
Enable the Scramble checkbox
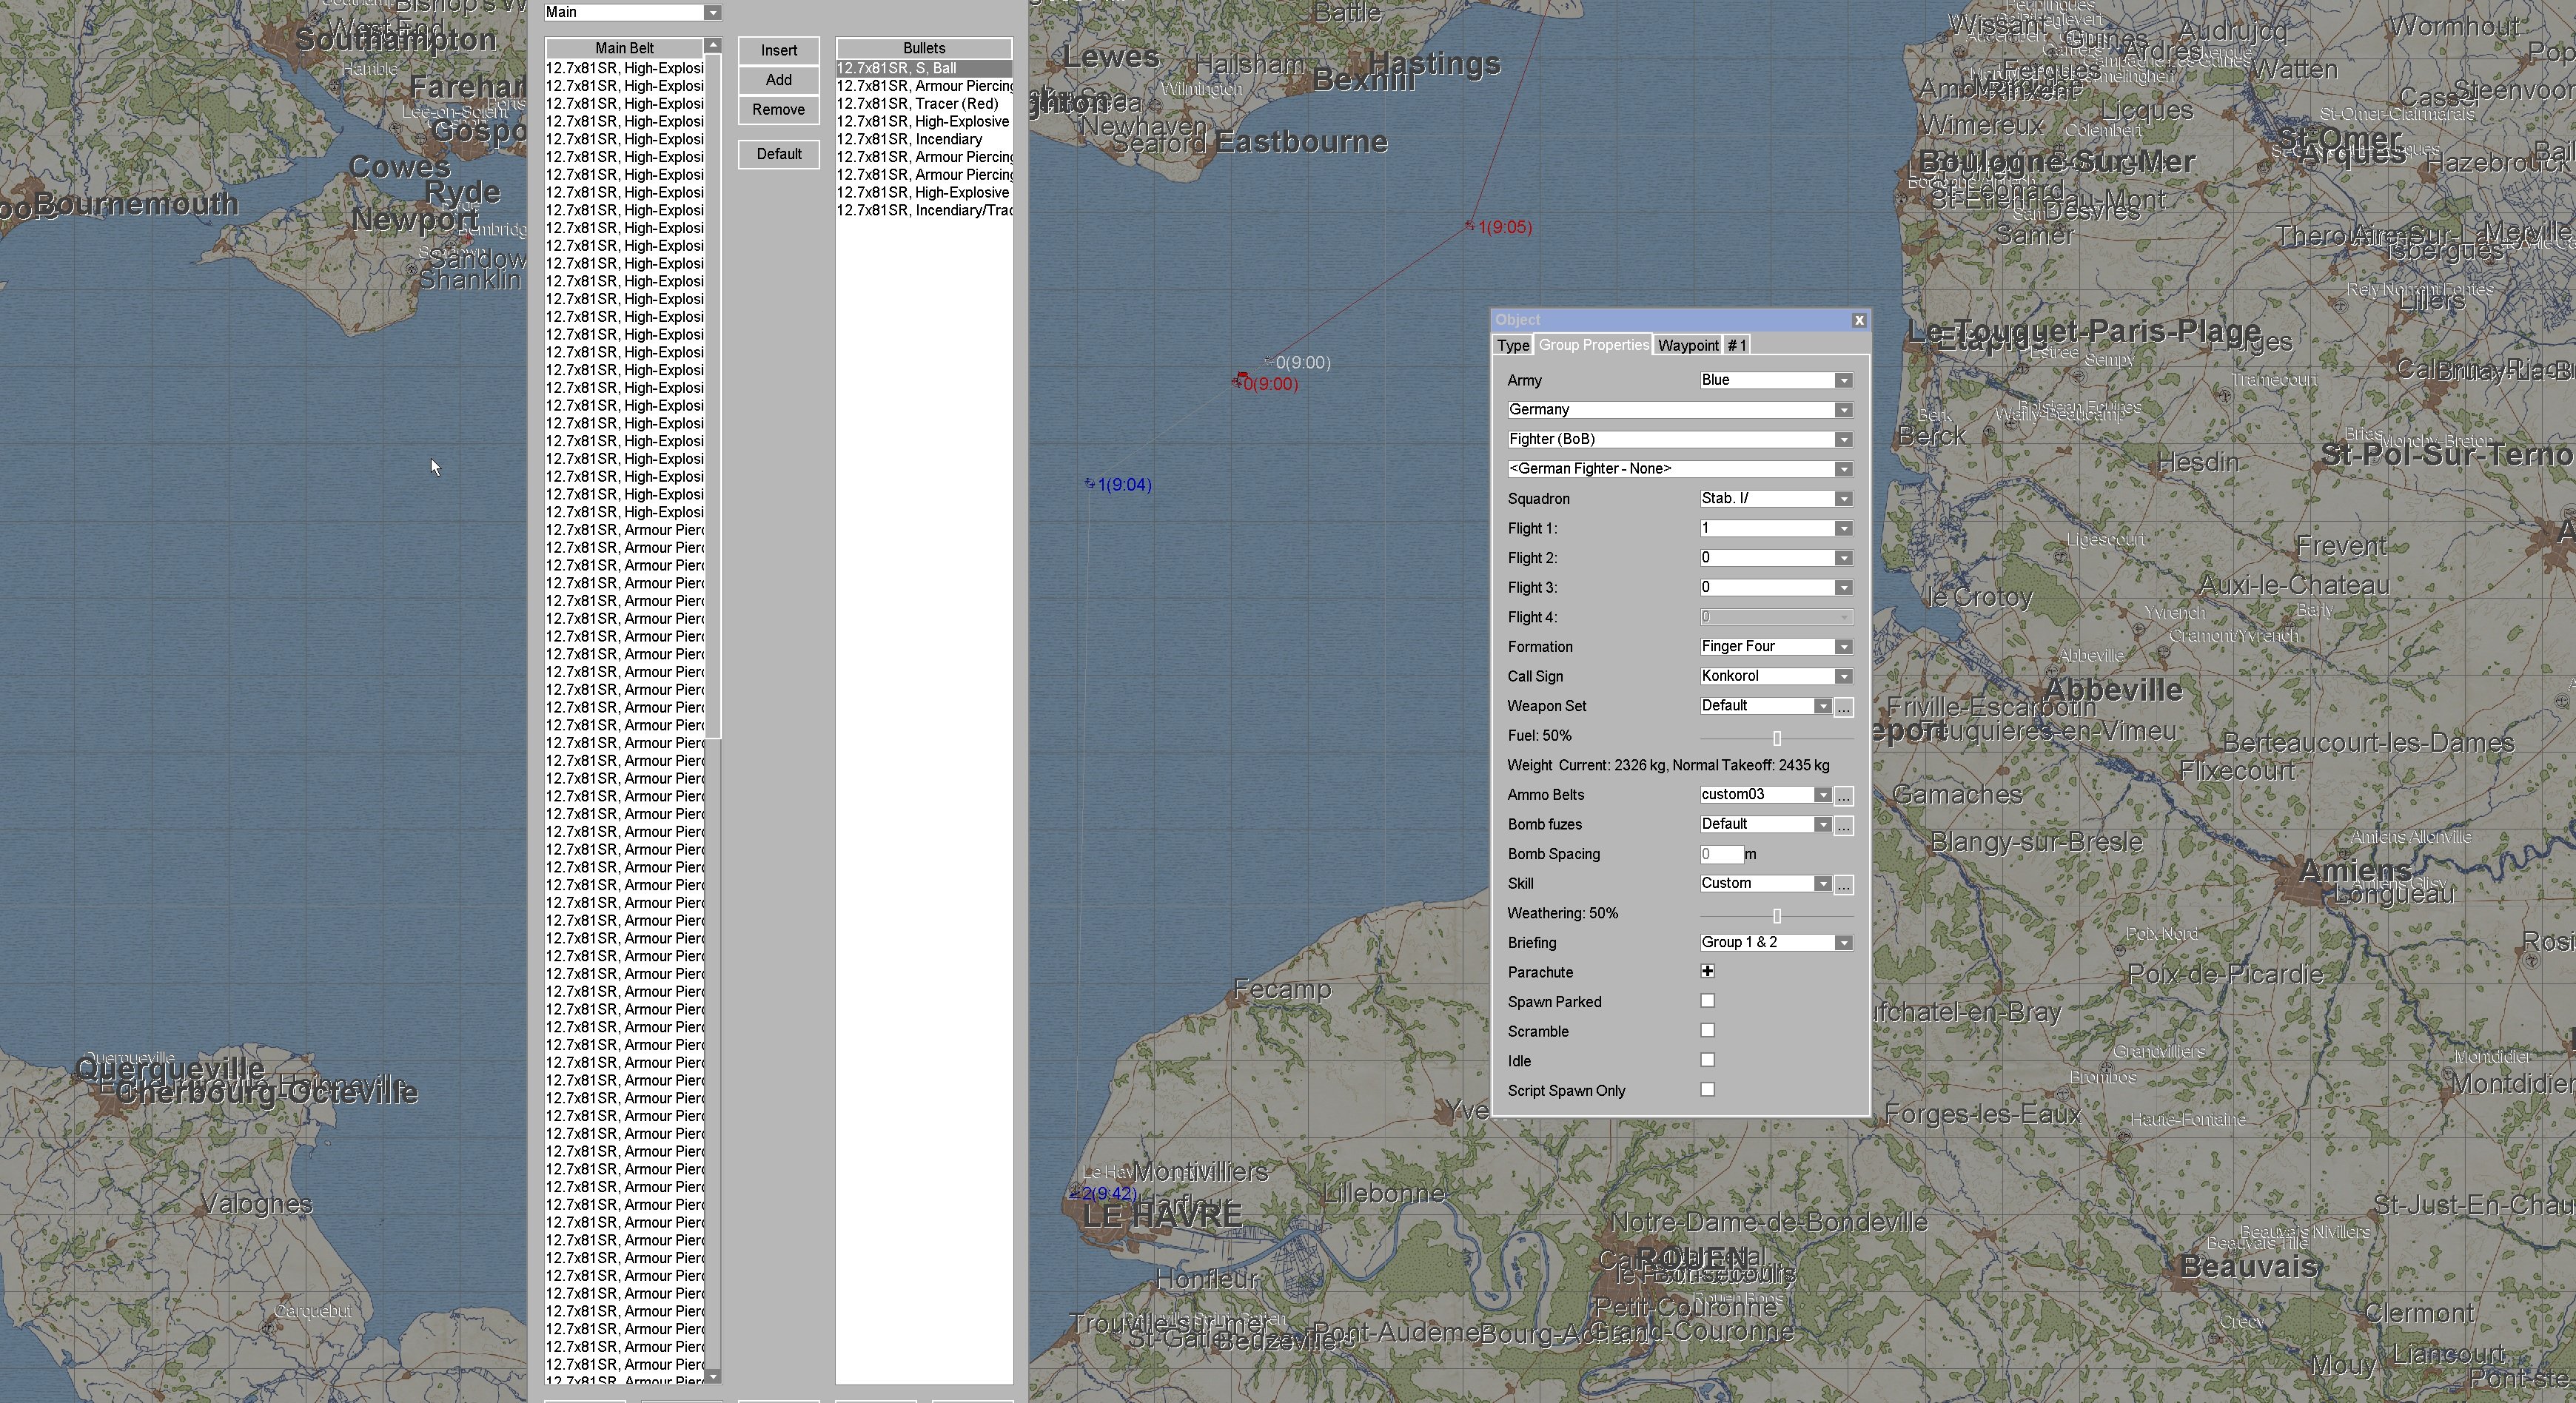coord(1707,1030)
